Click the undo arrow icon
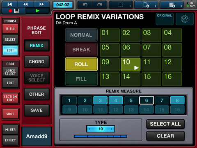The image size is (197, 148). point(85,5)
